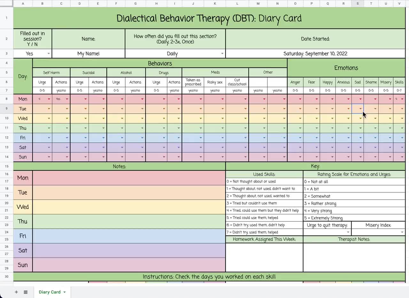Open Wednesday's Alcohol Urge dropdown
This screenshot has width=409, height=298.
(122, 118)
